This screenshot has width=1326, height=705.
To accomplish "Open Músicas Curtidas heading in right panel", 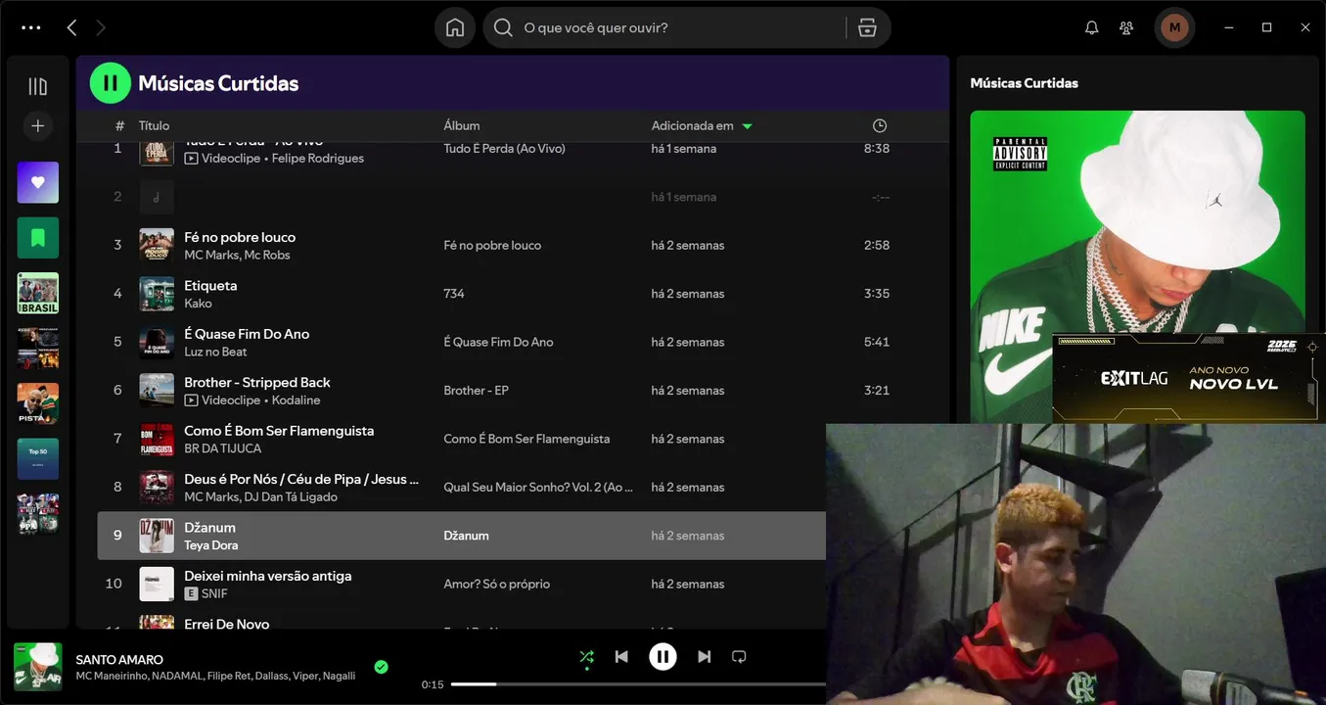I will 1024,83.
